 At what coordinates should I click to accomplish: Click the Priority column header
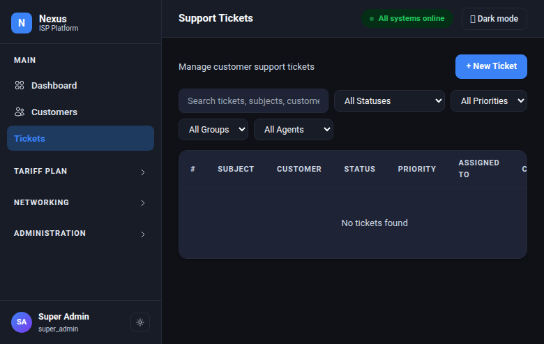click(x=417, y=169)
